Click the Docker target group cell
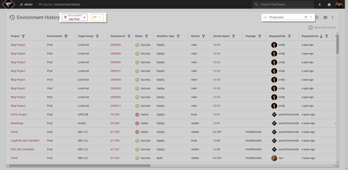This screenshot has width=348, height=170. [82, 123]
